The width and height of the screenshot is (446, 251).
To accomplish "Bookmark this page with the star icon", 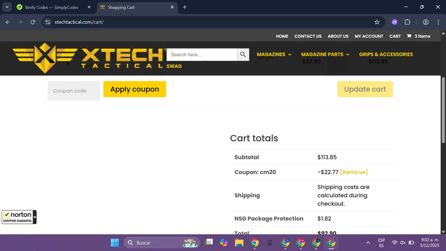I will [x=377, y=22].
